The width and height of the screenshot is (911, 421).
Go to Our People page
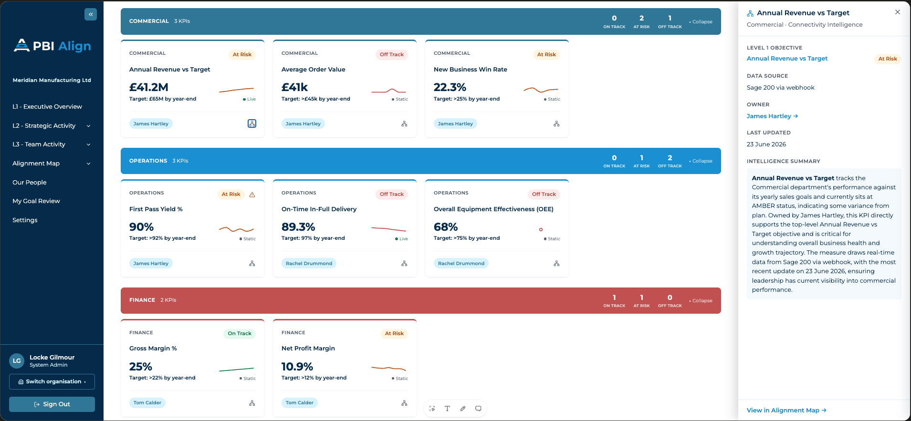(30, 183)
